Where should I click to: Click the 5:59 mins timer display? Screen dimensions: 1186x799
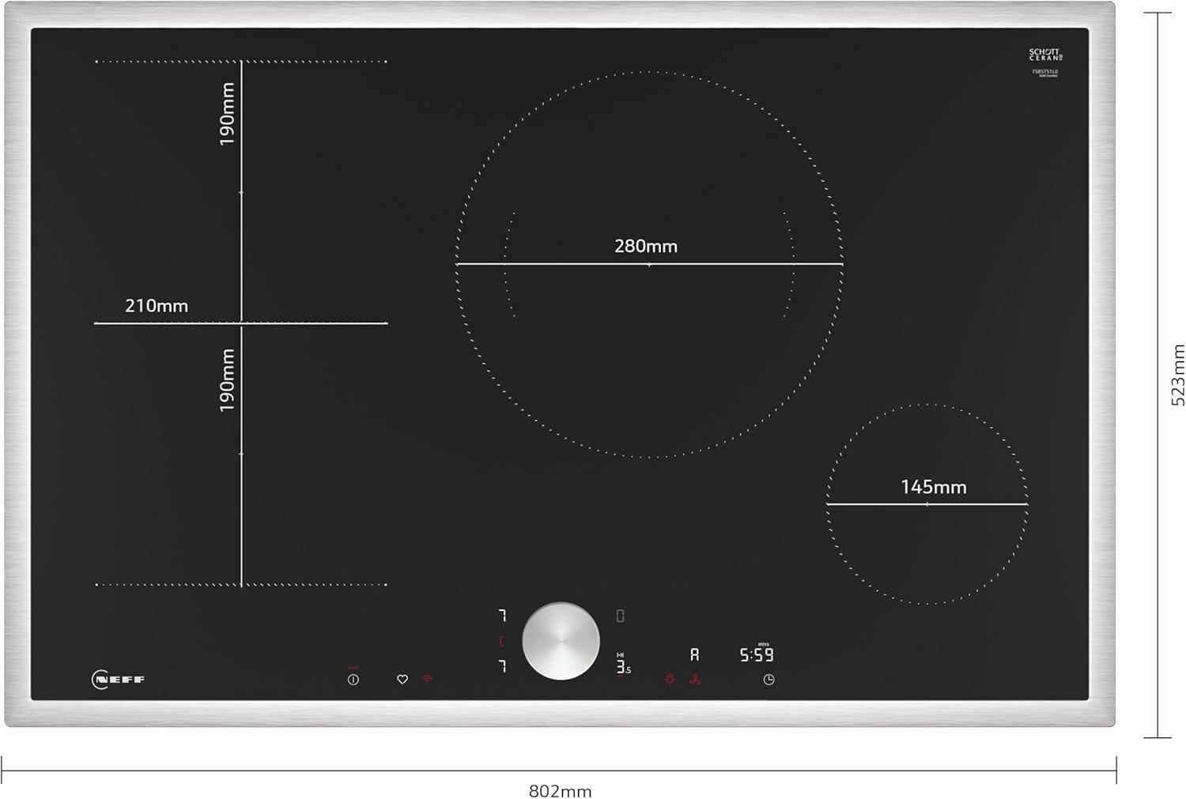pyautogui.click(x=757, y=655)
